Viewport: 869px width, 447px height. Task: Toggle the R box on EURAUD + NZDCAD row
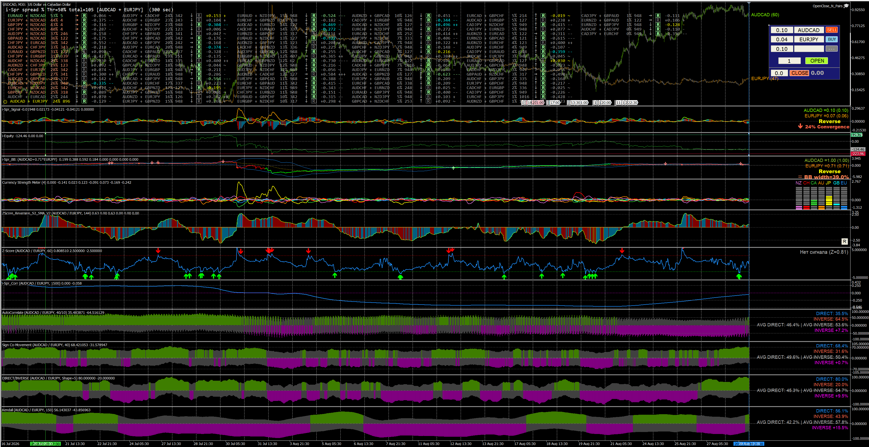(84, 16)
